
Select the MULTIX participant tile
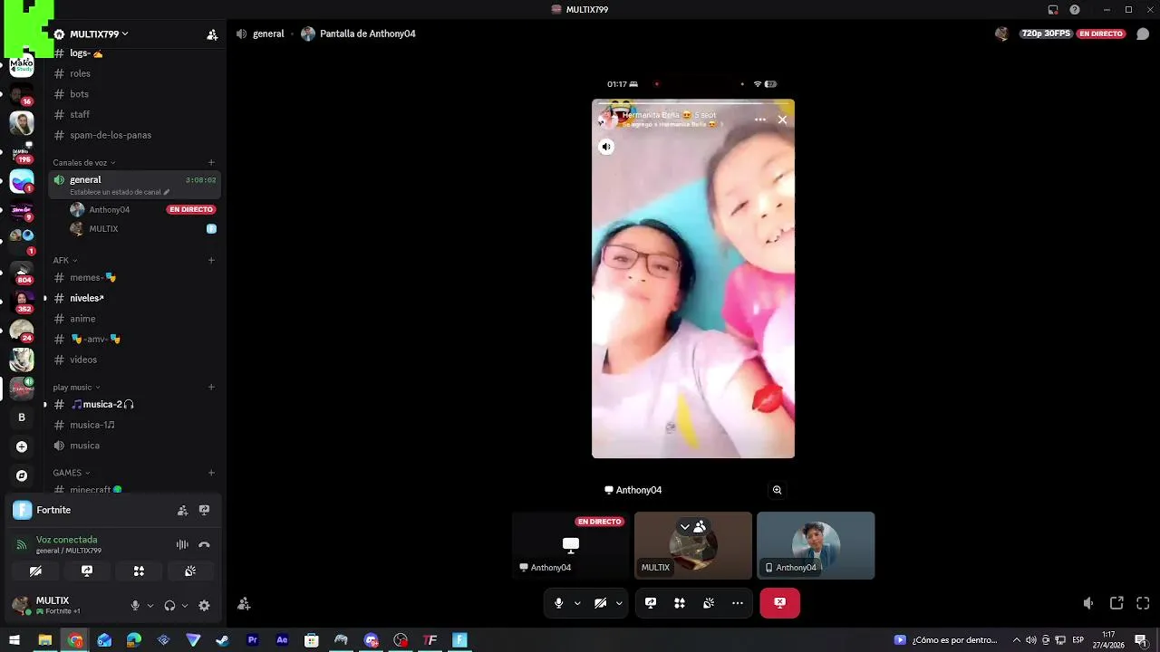(x=693, y=545)
